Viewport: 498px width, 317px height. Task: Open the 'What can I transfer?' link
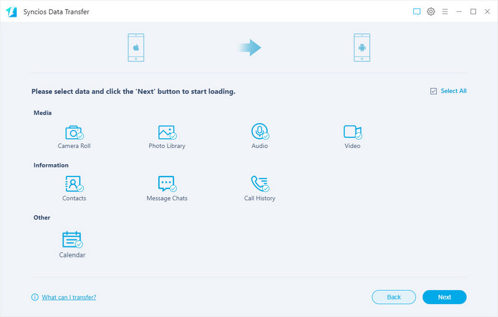pos(68,297)
